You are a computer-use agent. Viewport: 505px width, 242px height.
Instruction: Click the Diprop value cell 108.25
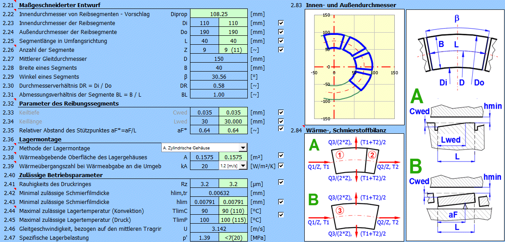[x=219, y=14]
